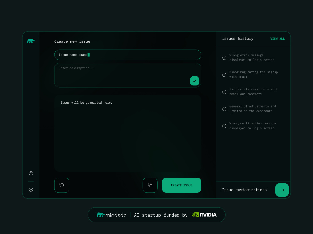
Task: Open 'Minor bug during the signup with email'
Action: [254, 75]
